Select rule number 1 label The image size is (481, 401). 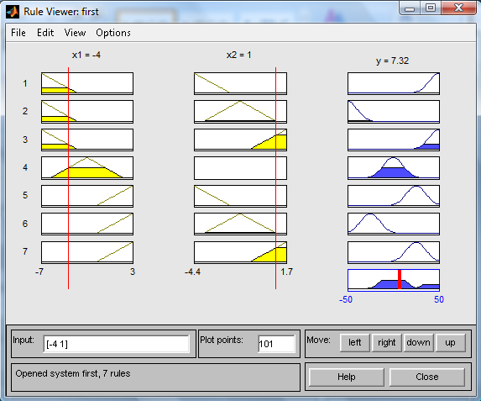click(25, 83)
